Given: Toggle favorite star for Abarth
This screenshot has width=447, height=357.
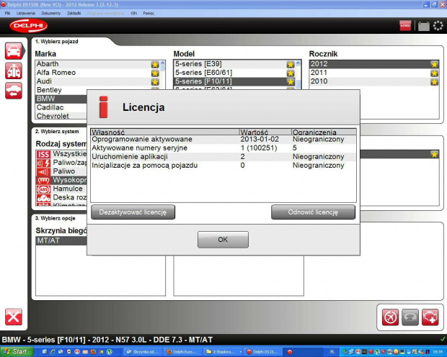Looking at the screenshot, I should (x=155, y=64).
